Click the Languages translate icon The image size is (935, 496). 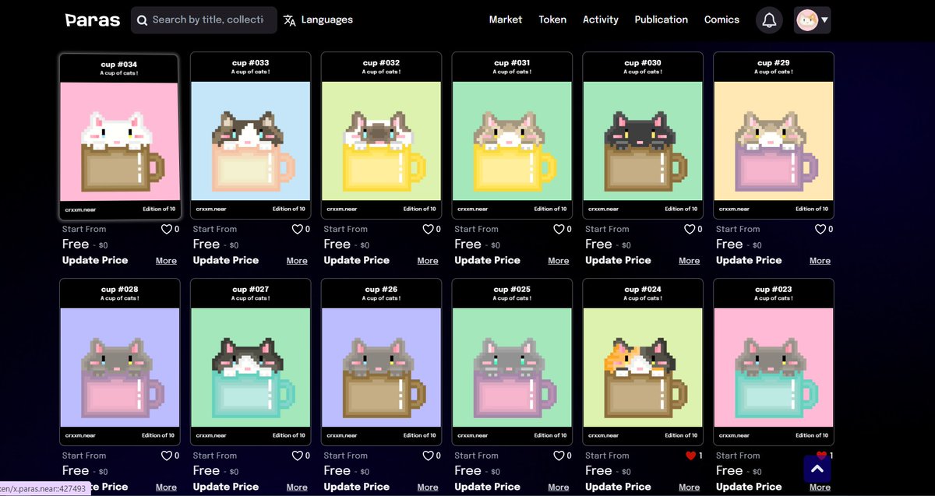pyautogui.click(x=290, y=20)
